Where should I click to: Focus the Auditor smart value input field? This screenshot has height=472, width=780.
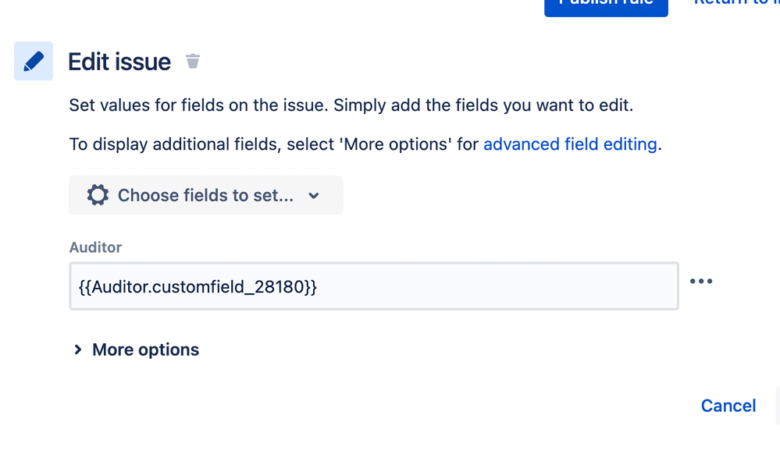(x=374, y=286)
